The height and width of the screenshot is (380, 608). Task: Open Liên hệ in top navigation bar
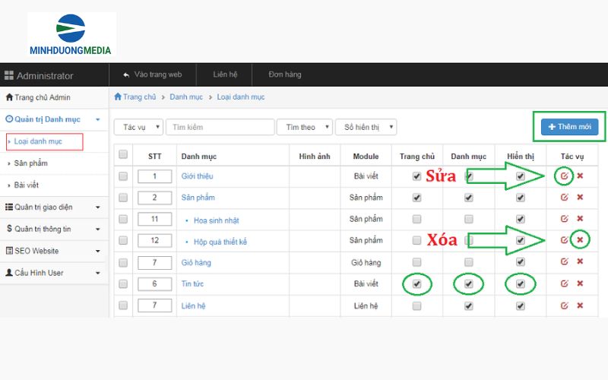pos(225,75)
